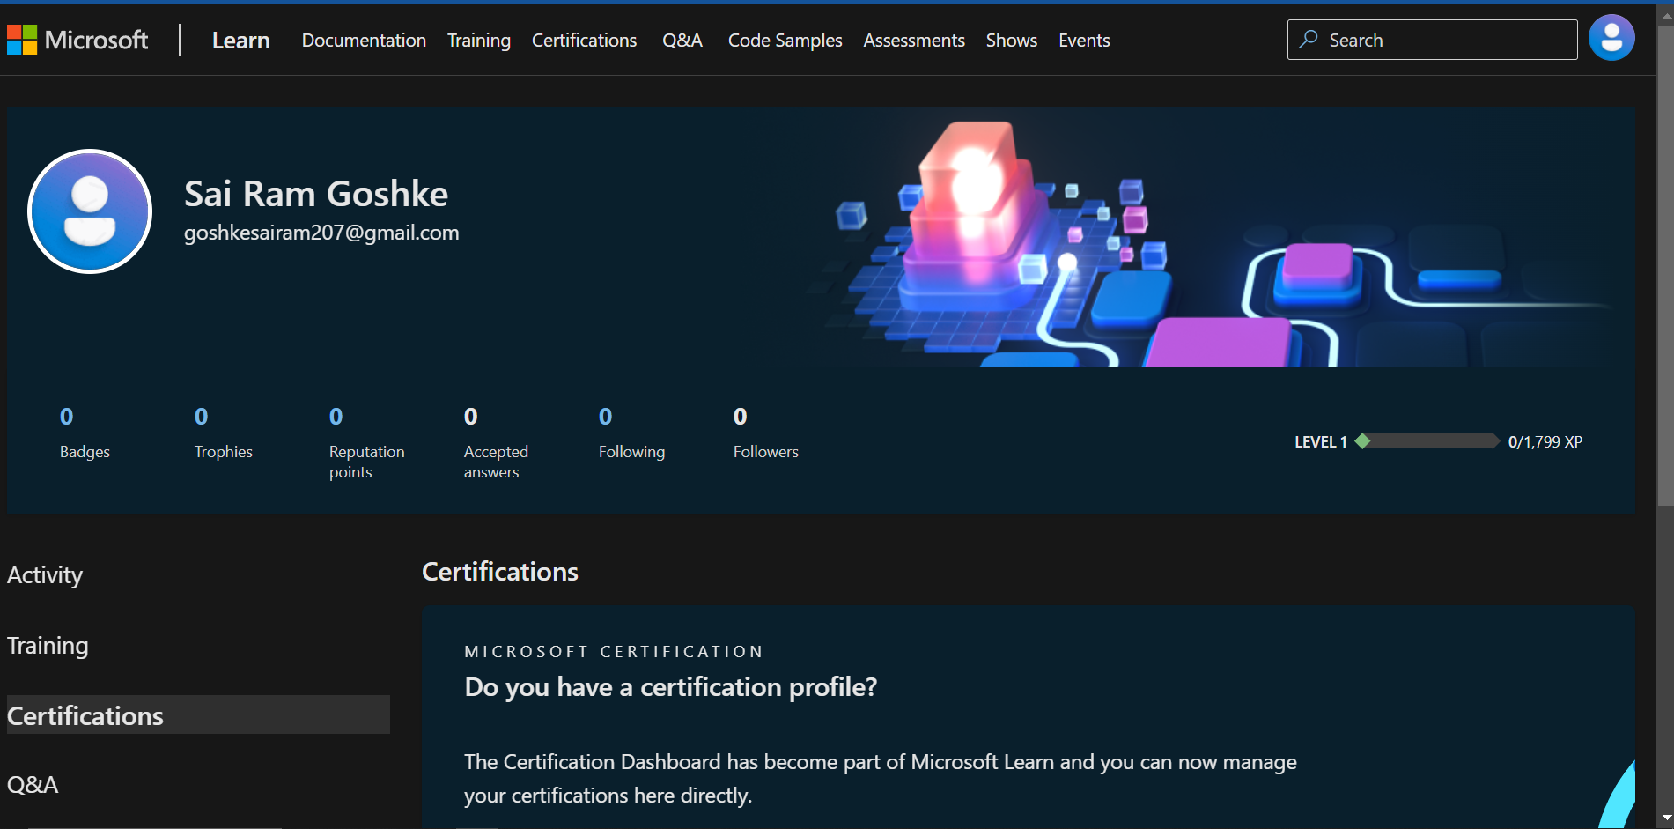The height and width of the screenshot is (829, 1674).
Task: Open the Events page
Action: tap(1084, 41)
